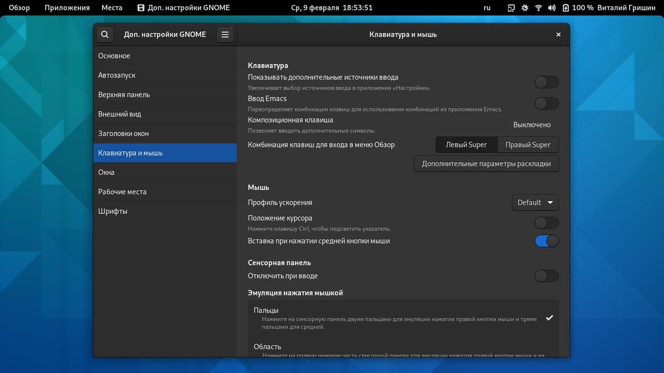The width and height of the screenshot is (664, 373).
Task: Click the Эмуляция нажатия мышкой heading
Action: tap(295, 292)
